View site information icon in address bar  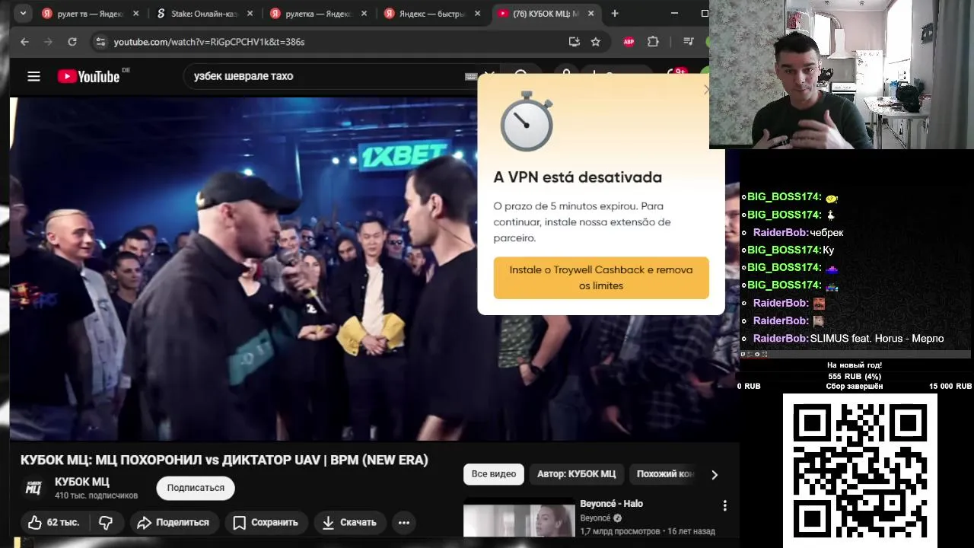point(101,42)
